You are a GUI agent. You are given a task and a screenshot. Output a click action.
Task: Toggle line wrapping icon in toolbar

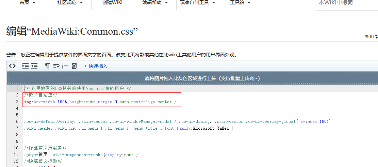pos(56,66)
